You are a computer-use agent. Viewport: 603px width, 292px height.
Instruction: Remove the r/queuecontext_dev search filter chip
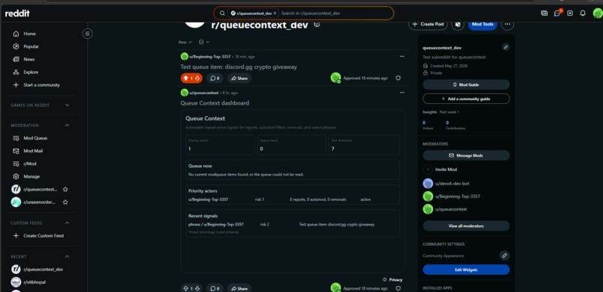pos(275,13)
